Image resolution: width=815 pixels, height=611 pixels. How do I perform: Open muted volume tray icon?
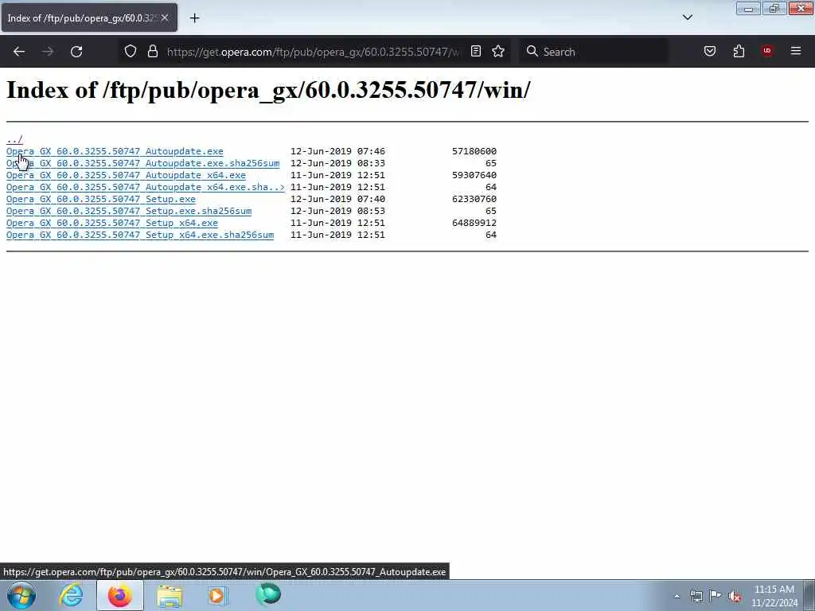tap(735, 596)
